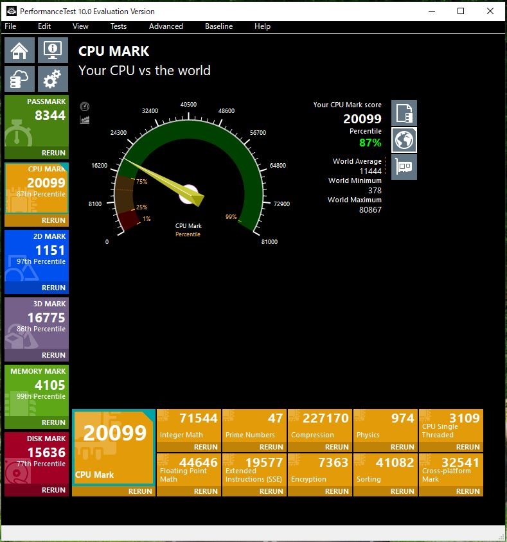Viewport: 507px width, 542px height.
Task: Go to the Home screen icon
Action: click(19, 50)
